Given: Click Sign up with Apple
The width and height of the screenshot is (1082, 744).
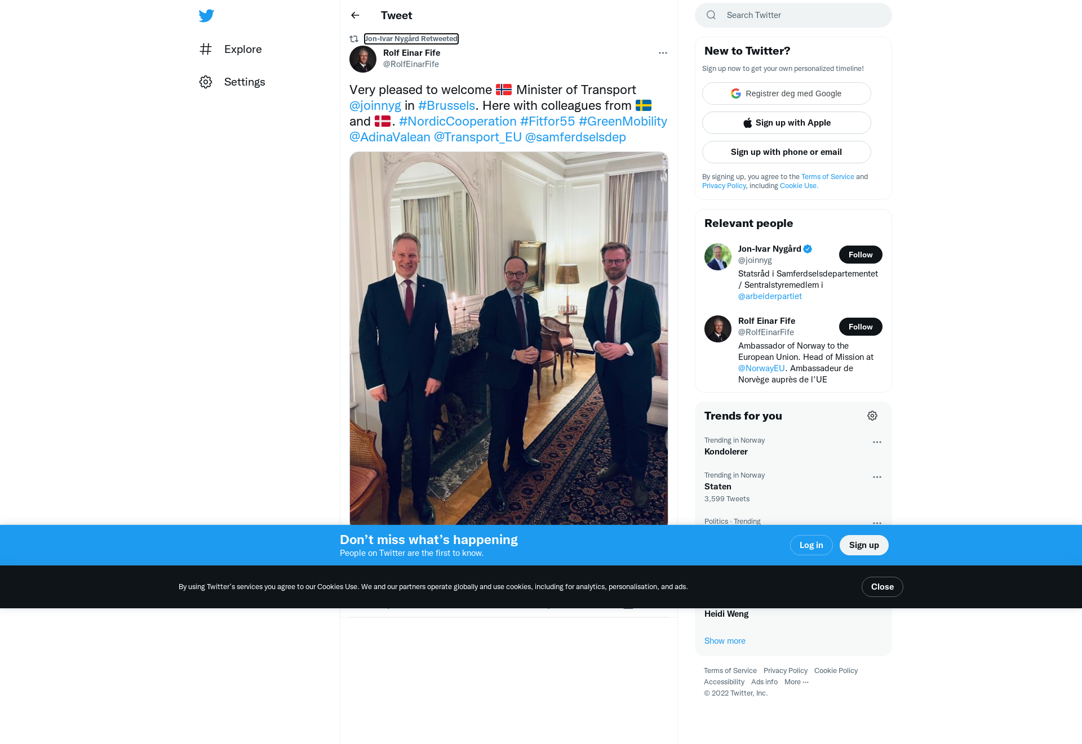Looking at the screenshot, I should pos(787,123).
